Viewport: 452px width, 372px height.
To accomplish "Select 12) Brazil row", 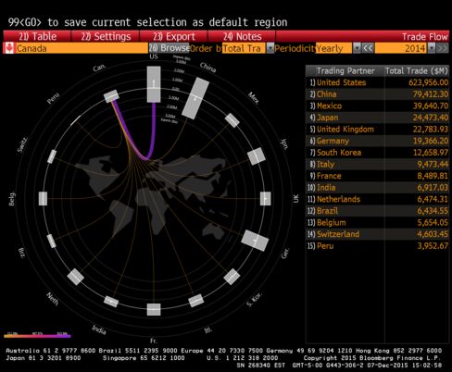I will click(377, 211).
